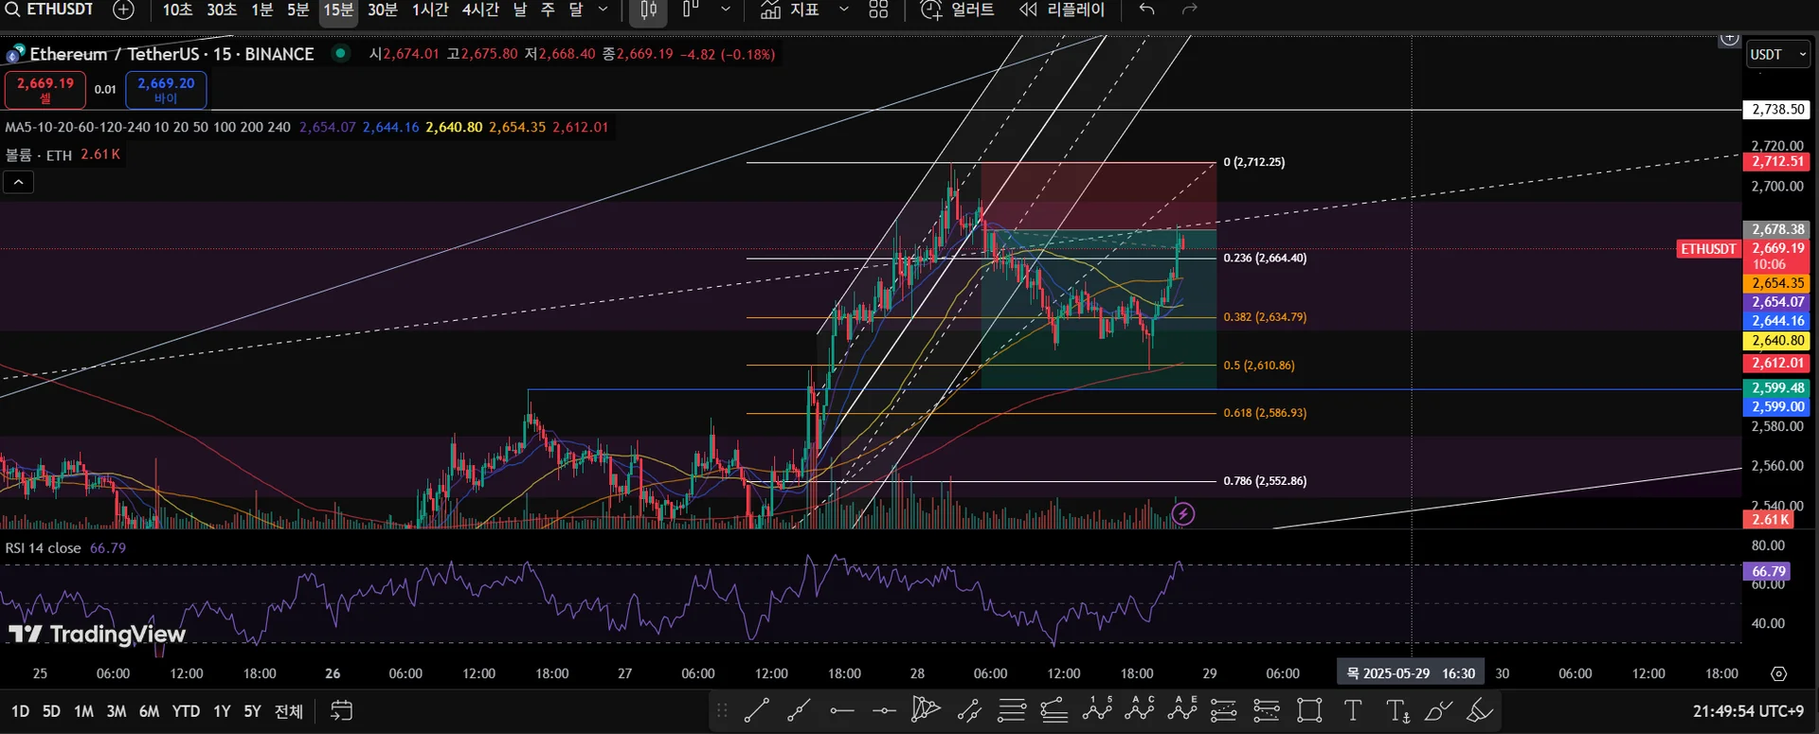
Task: Select the Anchored Text tool
Action: [x=1396, y=710]
